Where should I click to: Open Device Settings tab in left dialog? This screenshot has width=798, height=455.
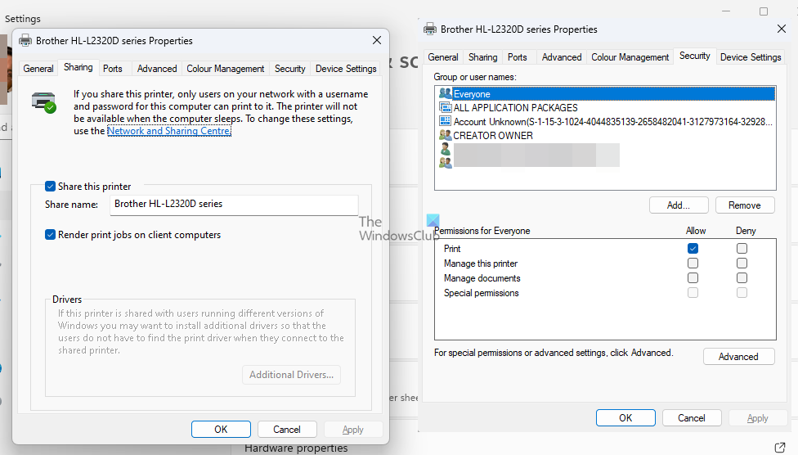[346, 69]
